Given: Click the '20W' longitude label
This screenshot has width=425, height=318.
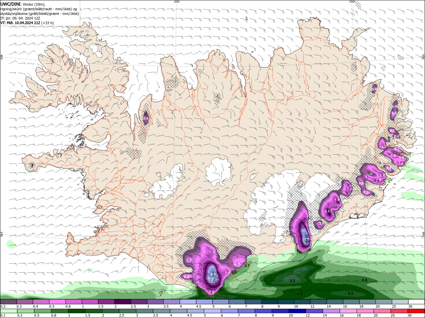Looking at the screenshot, I should pos(177,2).
